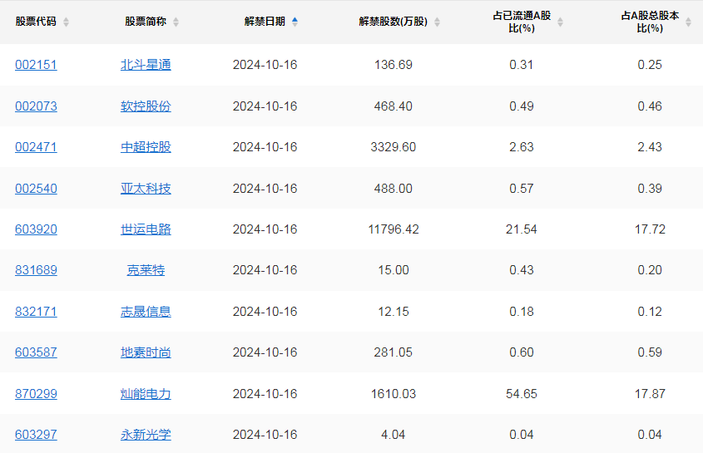This screenshot has height=453, width=703.
Task: Select the 11796.42 unlock shares cell
Action: (394, 229)
